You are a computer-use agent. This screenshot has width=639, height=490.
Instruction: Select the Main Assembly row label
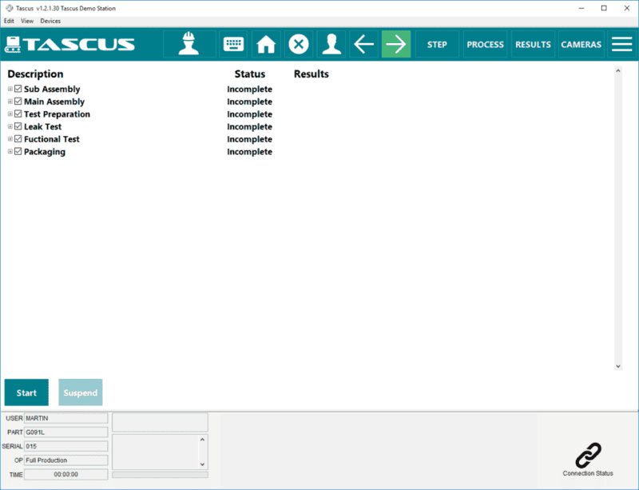pyautogui.click(x=54, y=102)
